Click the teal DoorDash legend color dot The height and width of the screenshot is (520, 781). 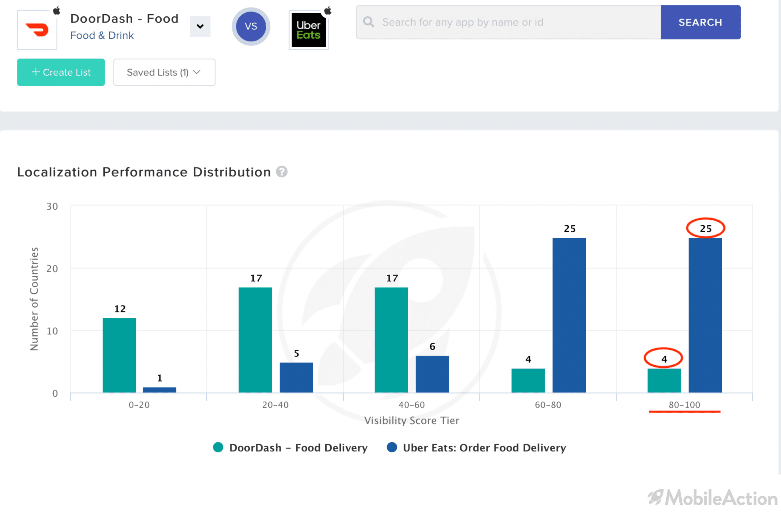tap(218, 447)
